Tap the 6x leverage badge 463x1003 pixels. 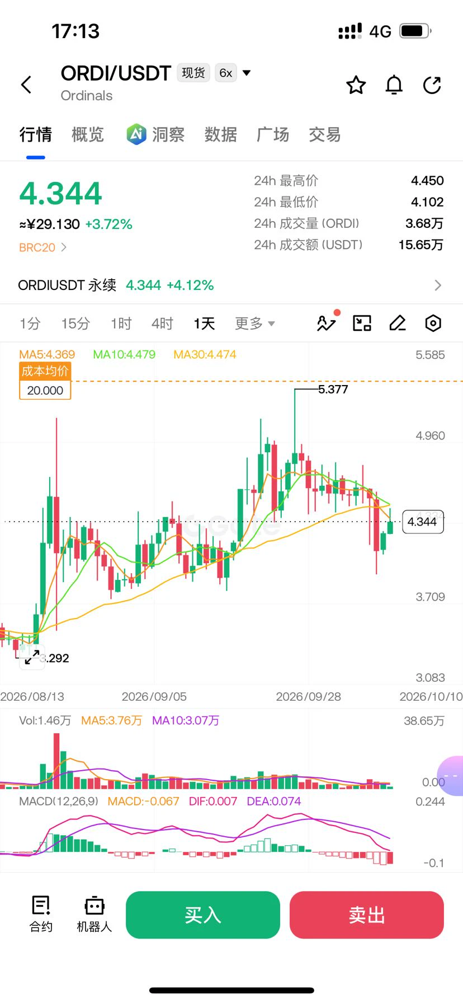(x=226, y=73)
